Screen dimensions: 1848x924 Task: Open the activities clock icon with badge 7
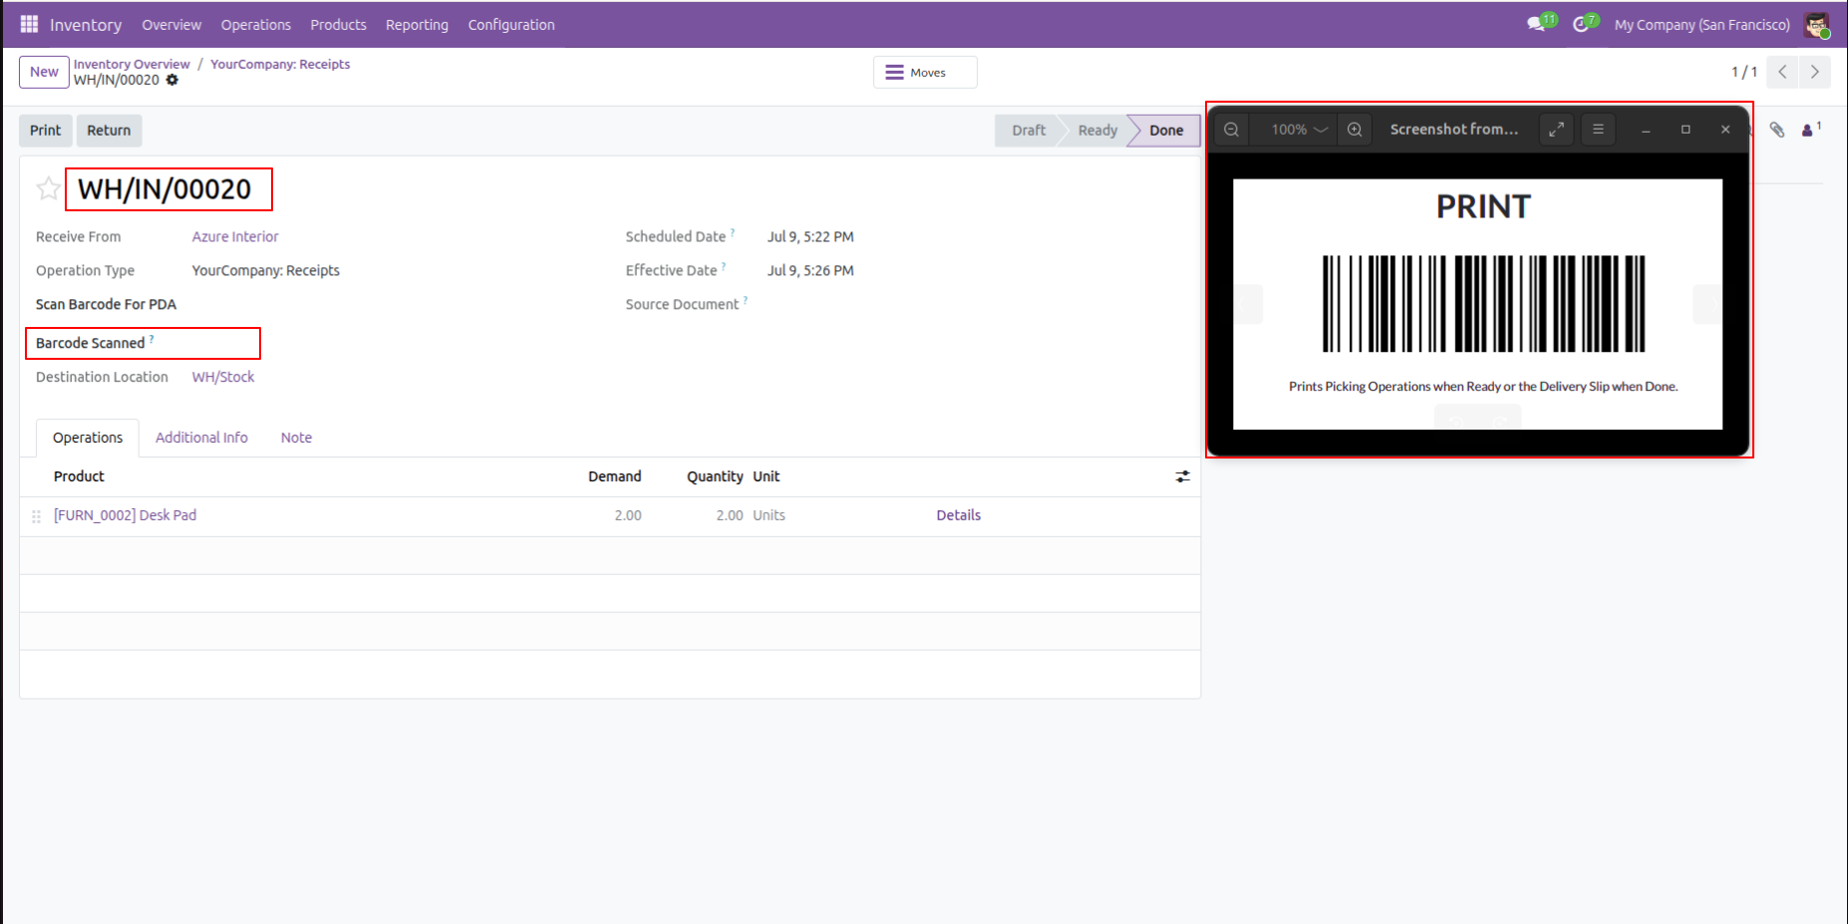coord(1585,23)
